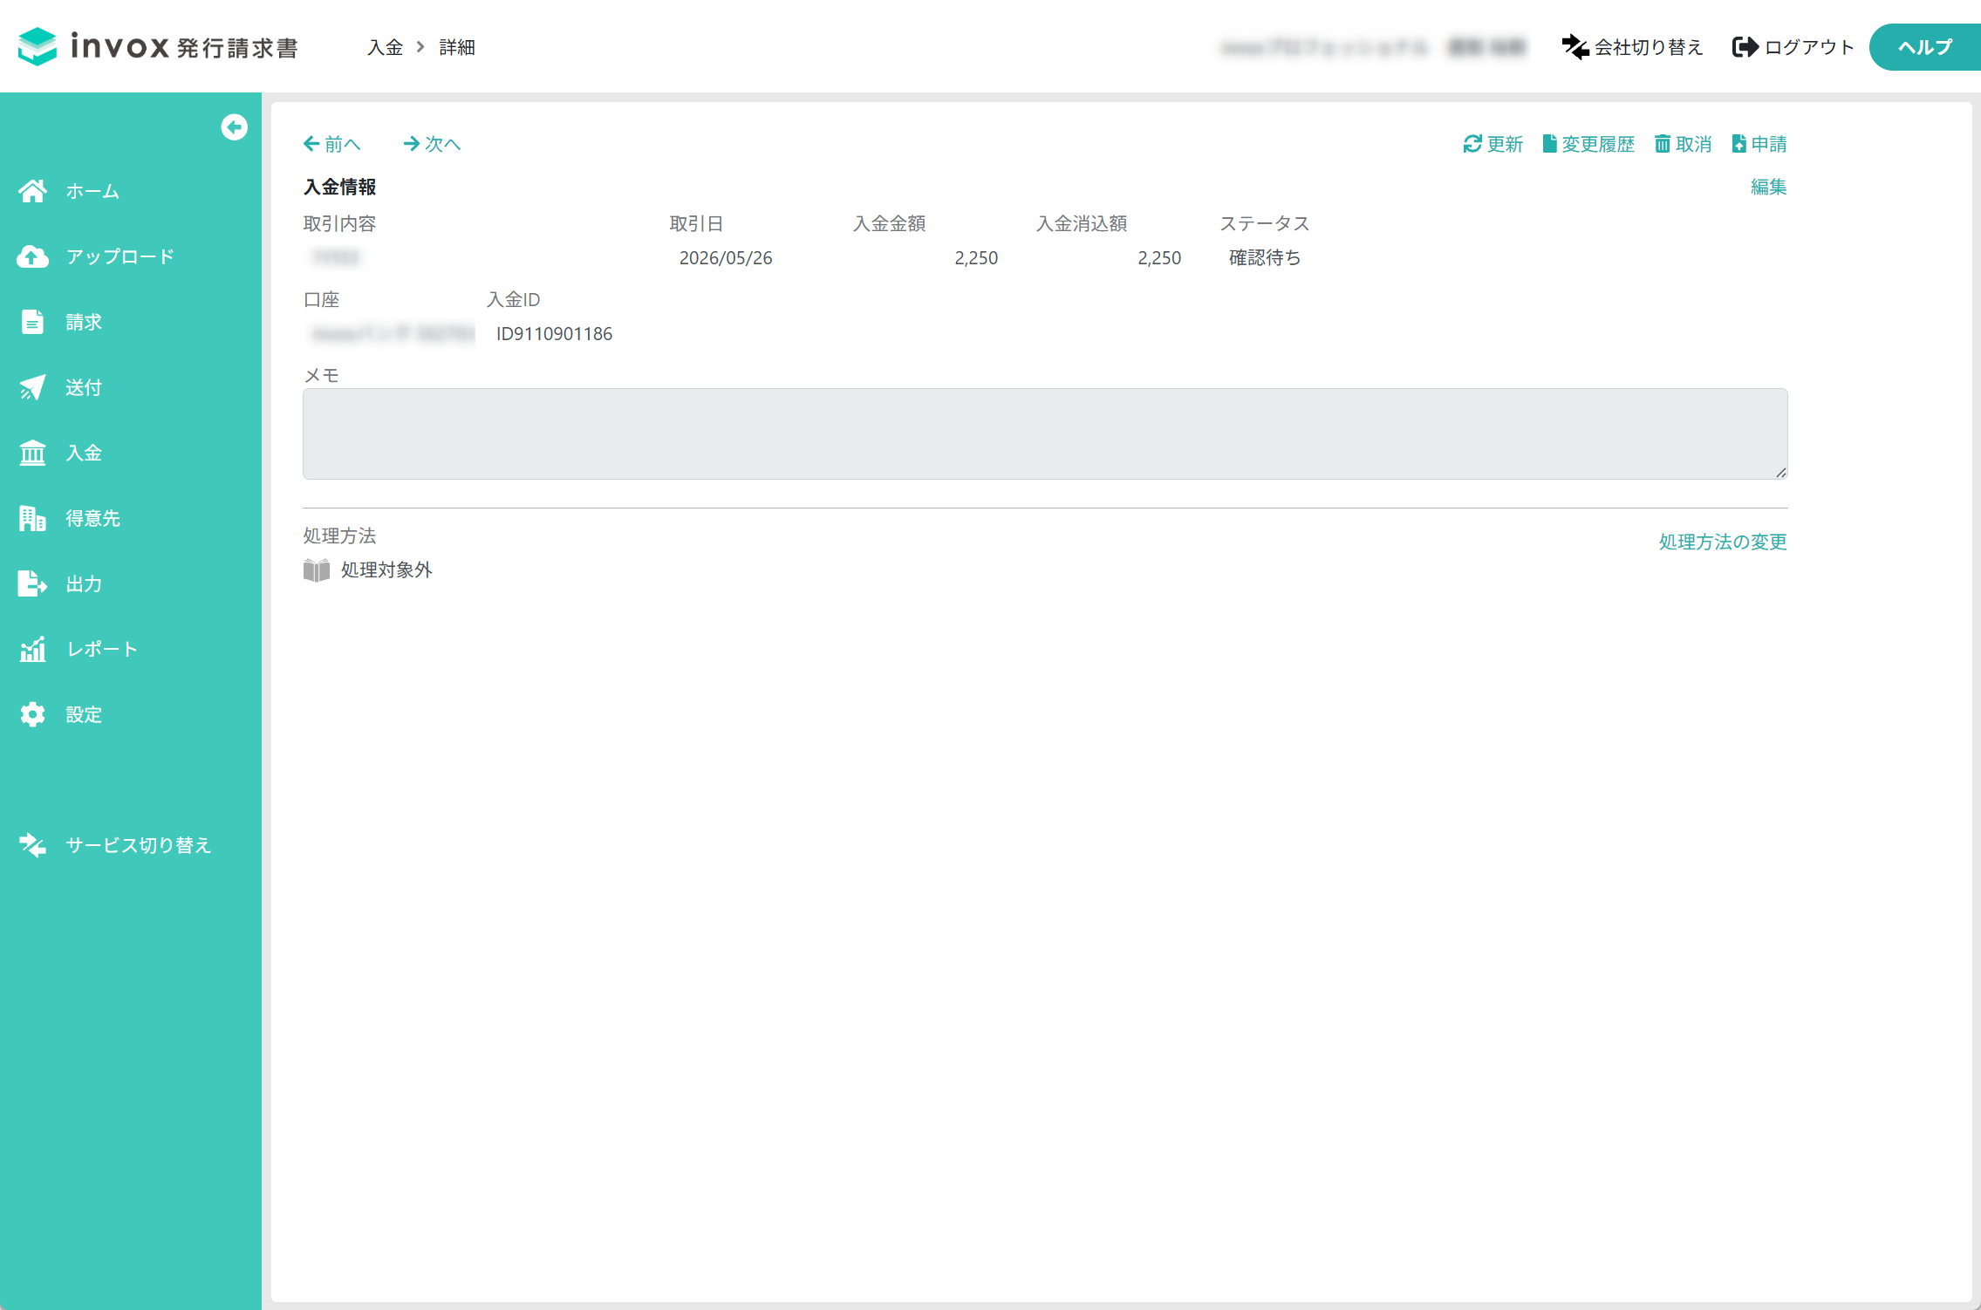This screenshot has height=1310, width=1981.
Task: Open the 送付 paper plane icon
Action: coord(32,387)
